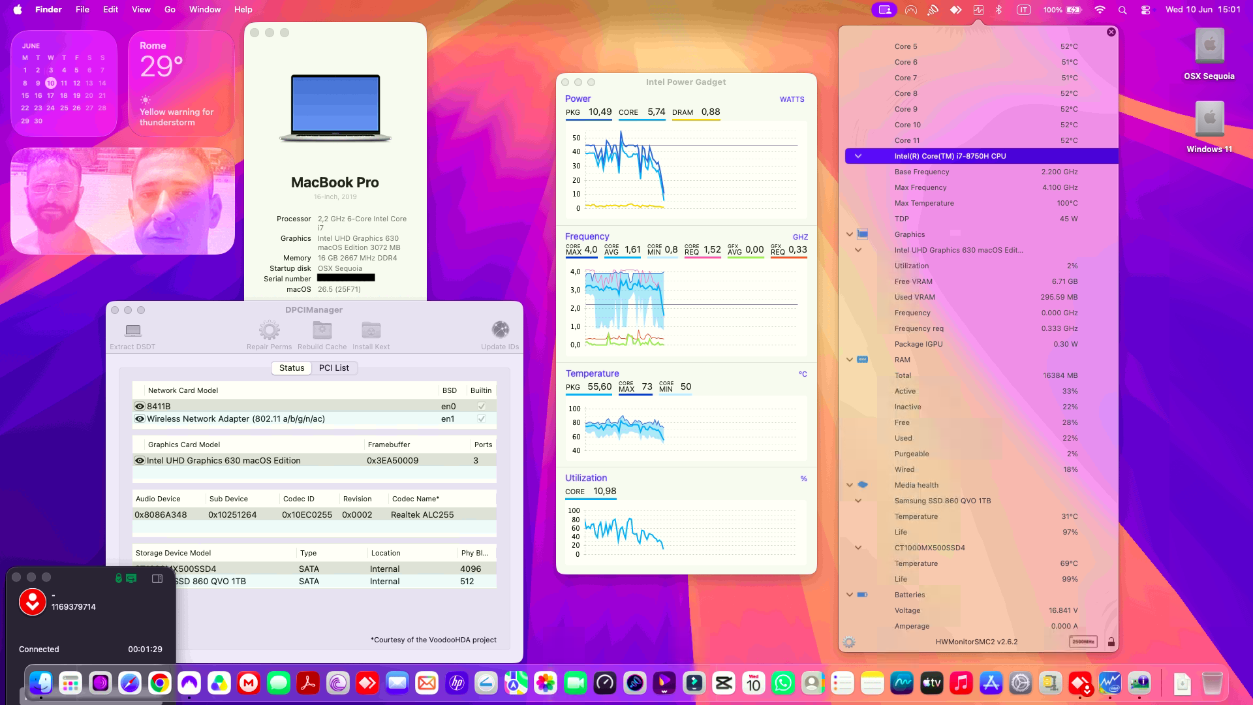Open Spotlight search in menu bar
This screenshot has width=1253, height=705.
[1122, 10]
